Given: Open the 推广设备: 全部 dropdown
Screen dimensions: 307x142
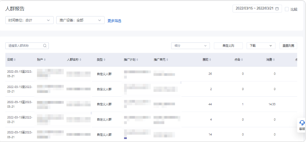Looking at the screenshot, I should [80, 20].
